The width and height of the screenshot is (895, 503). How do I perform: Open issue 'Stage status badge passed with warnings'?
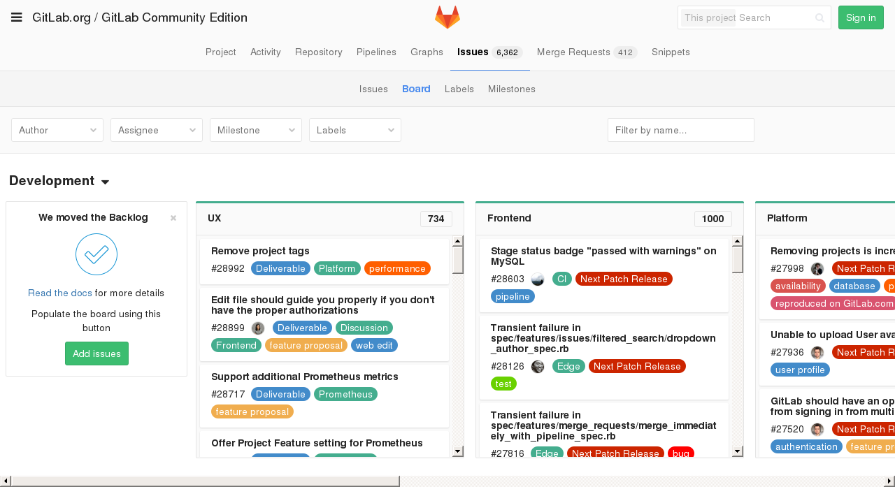[603, 256]
